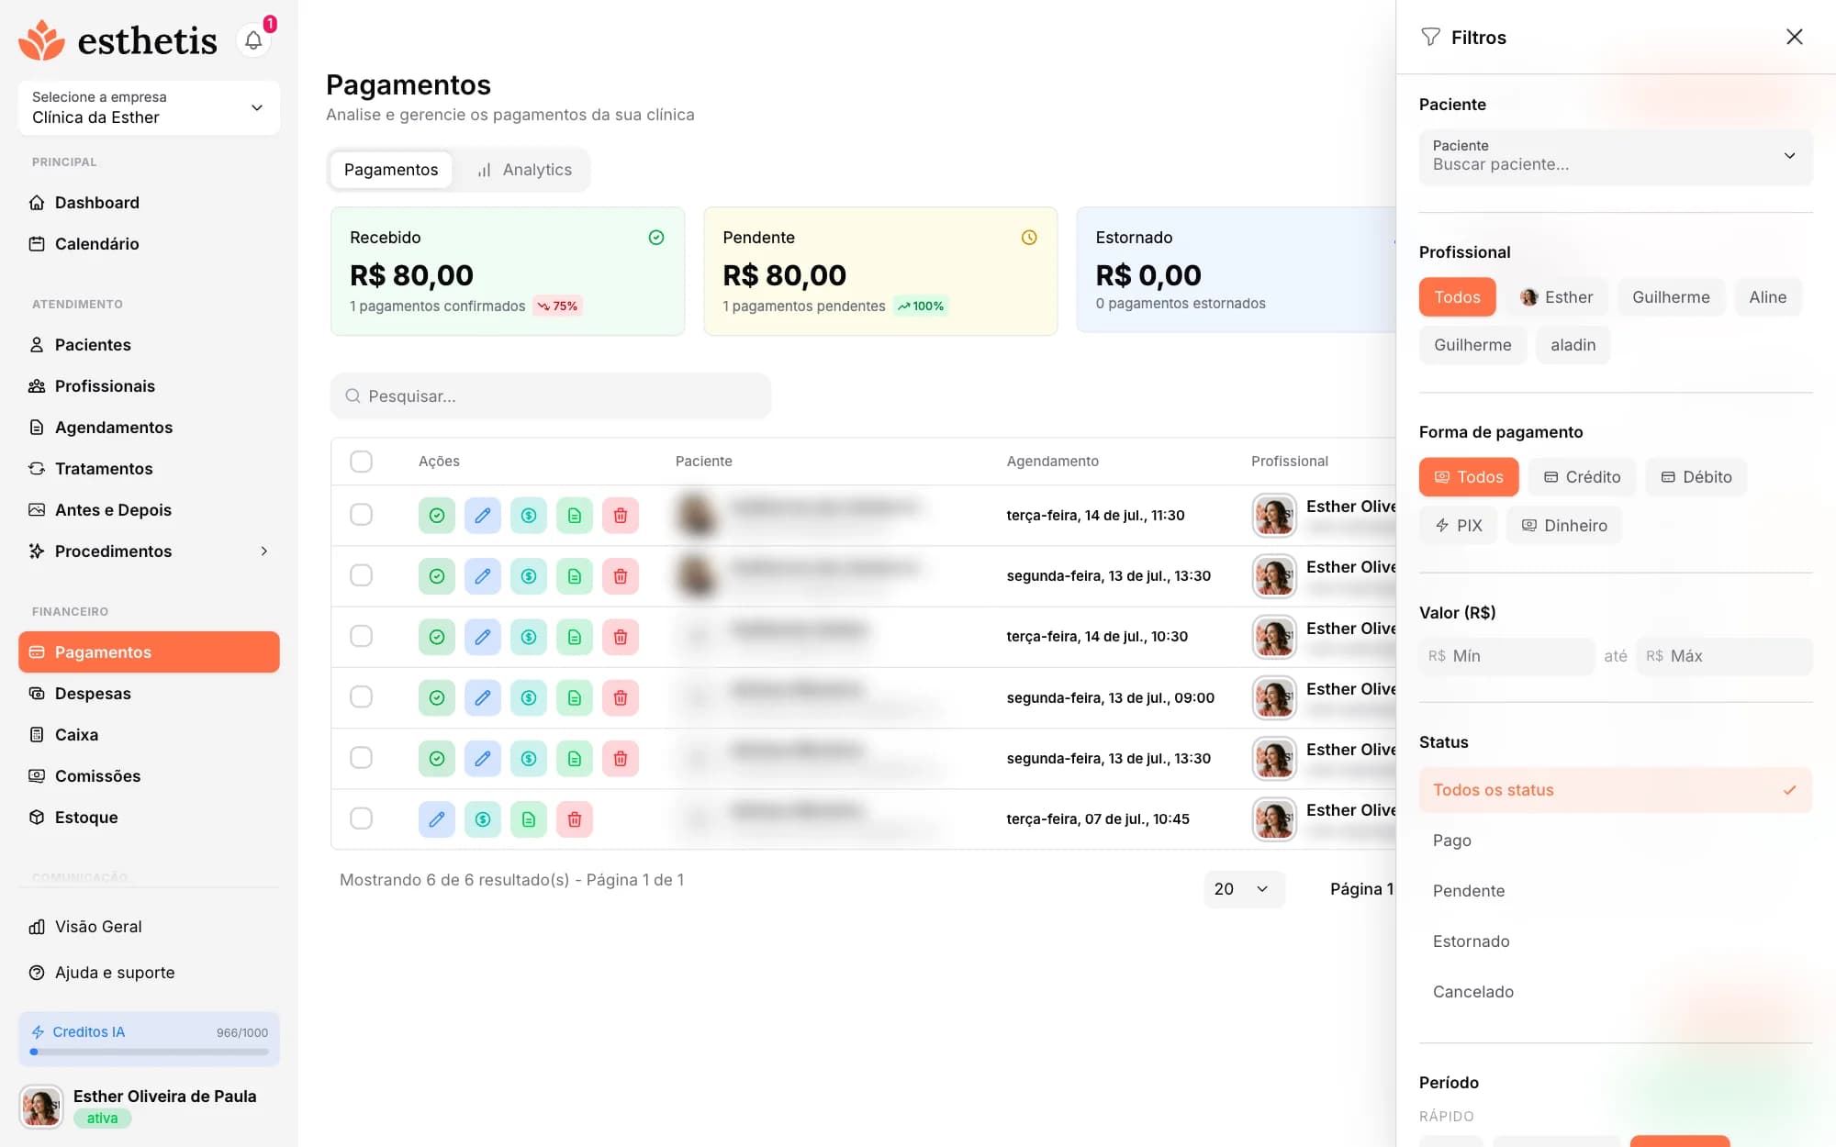Open the notifications bell icon
Image resolution: width=1836 pixels, height=1147 pixels.
tap(253, 40)
